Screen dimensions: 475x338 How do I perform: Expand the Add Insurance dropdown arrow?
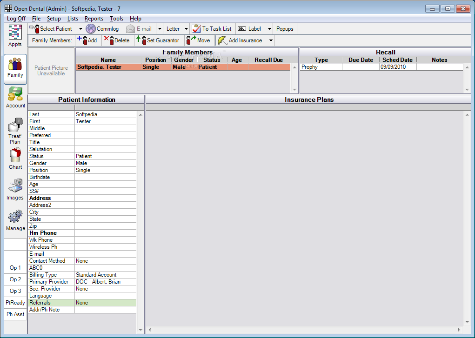pos(271,40)
